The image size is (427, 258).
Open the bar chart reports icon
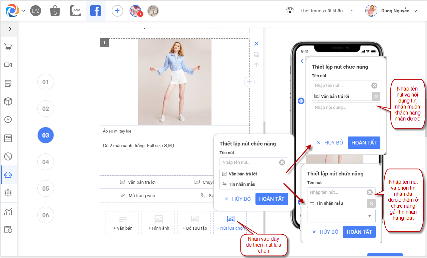(8, 212)
